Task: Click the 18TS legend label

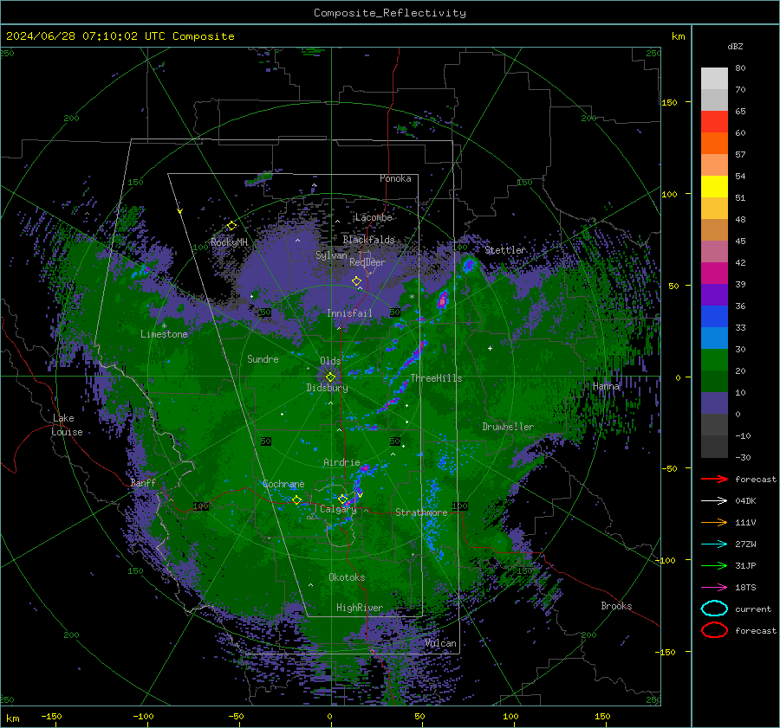Action: tap(745, 588)
